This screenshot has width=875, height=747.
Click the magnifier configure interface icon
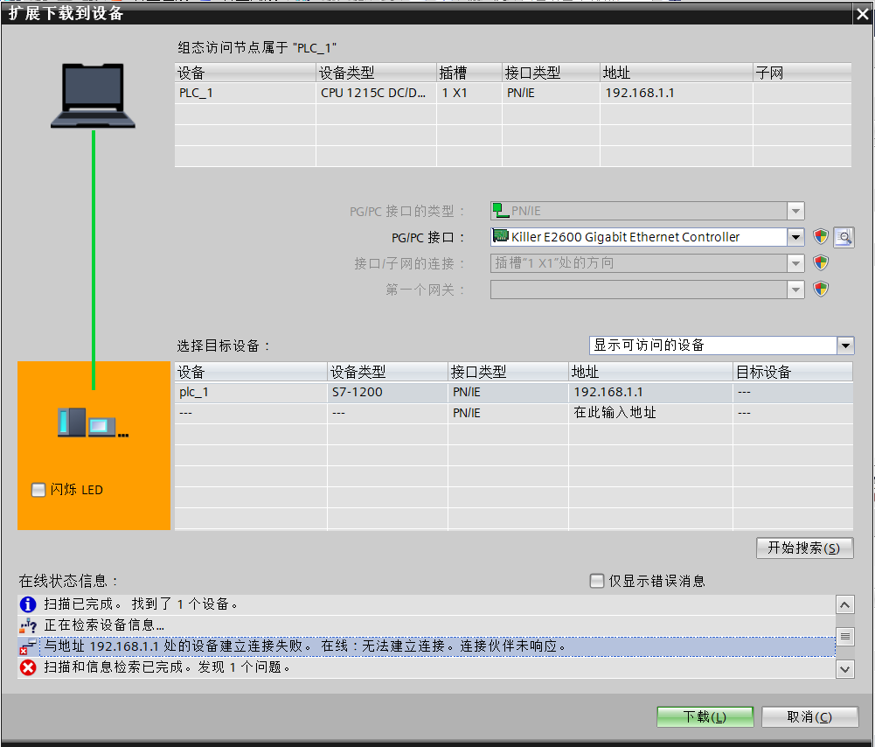pos(844,237)
